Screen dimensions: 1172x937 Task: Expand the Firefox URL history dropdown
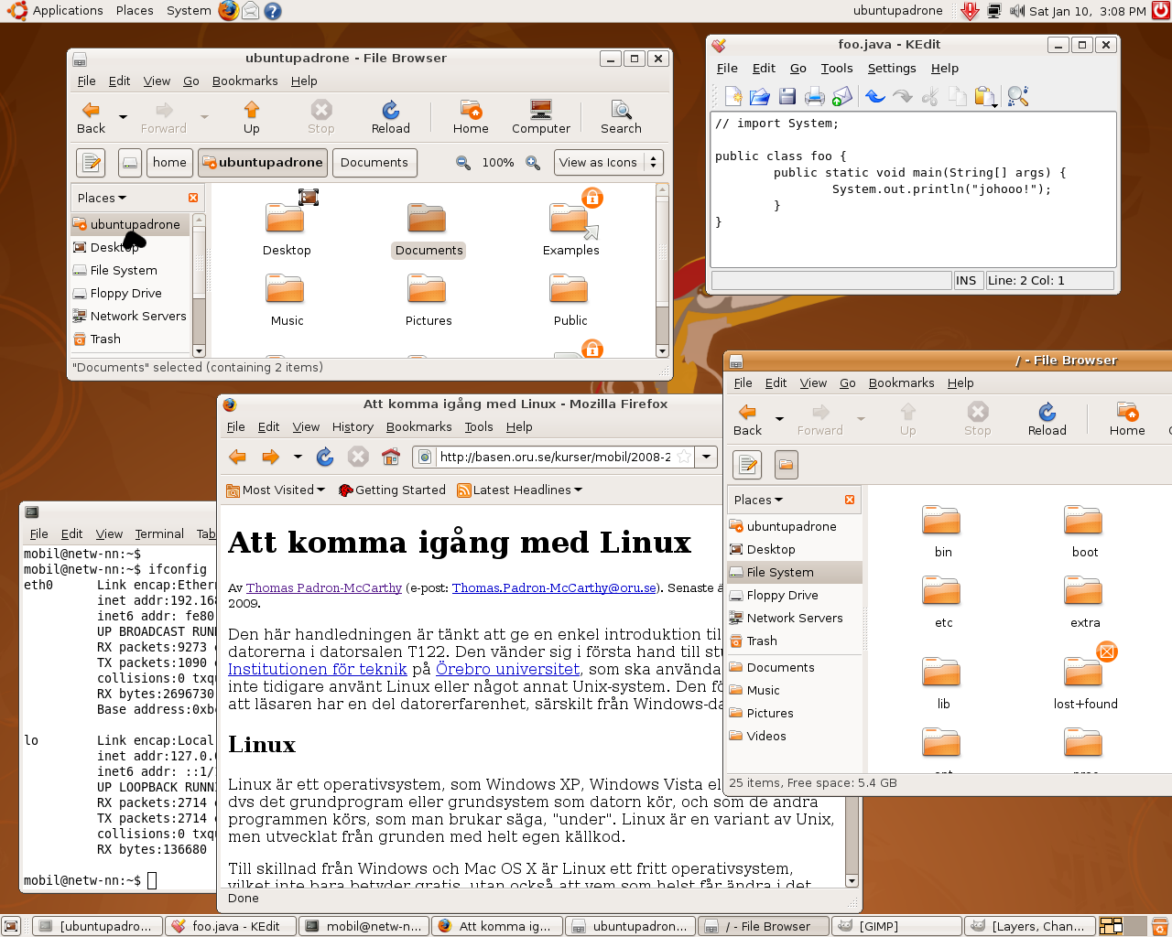pos(706,457)
